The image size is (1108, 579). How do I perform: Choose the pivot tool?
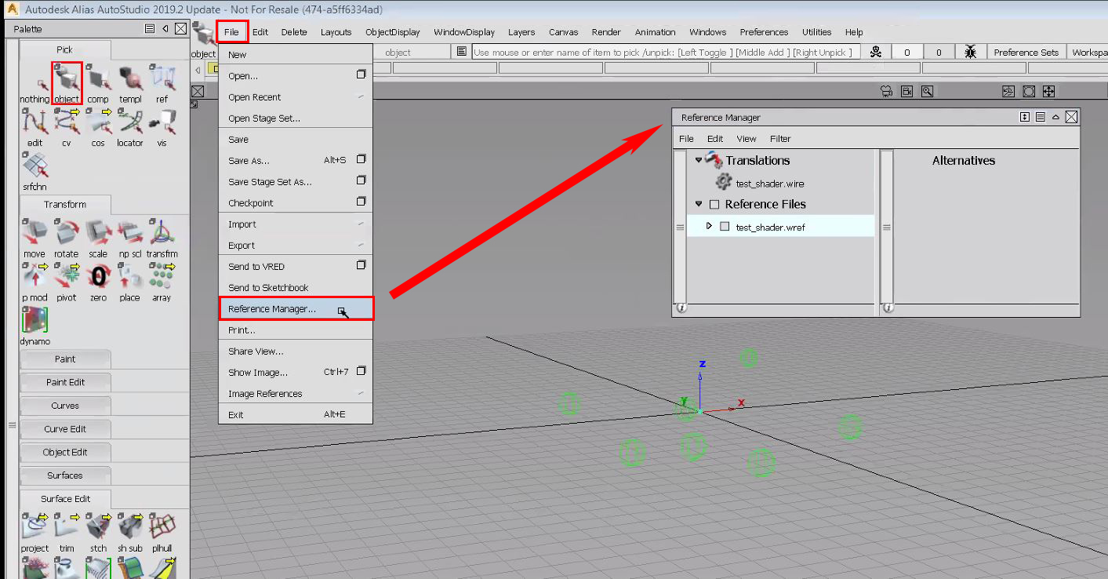pos(67,282)
